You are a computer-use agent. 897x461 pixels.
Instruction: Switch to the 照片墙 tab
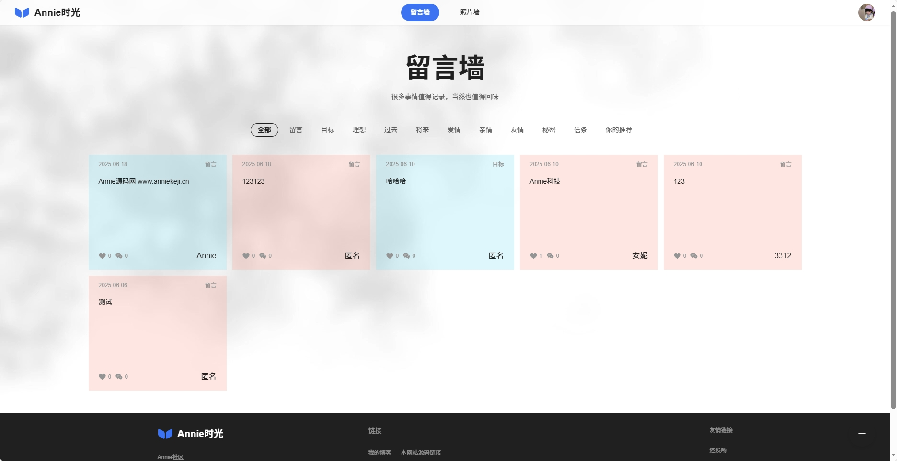click(x=470, y=12)
